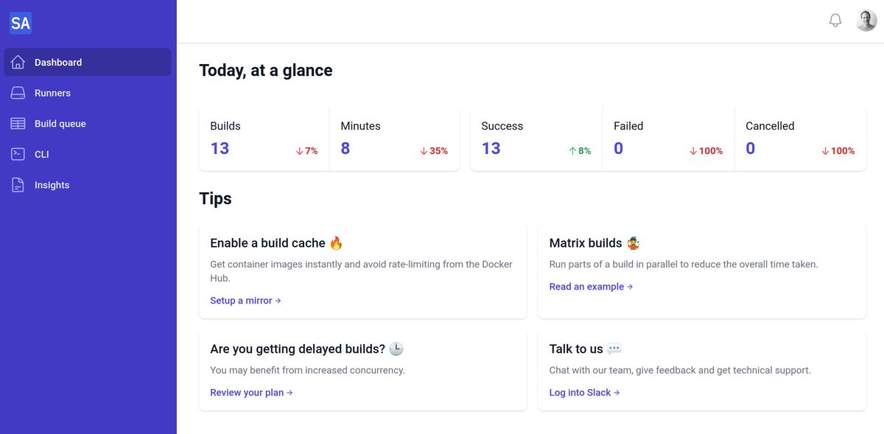Click the SA logo in the sidebar

click(x=20, y=23)
